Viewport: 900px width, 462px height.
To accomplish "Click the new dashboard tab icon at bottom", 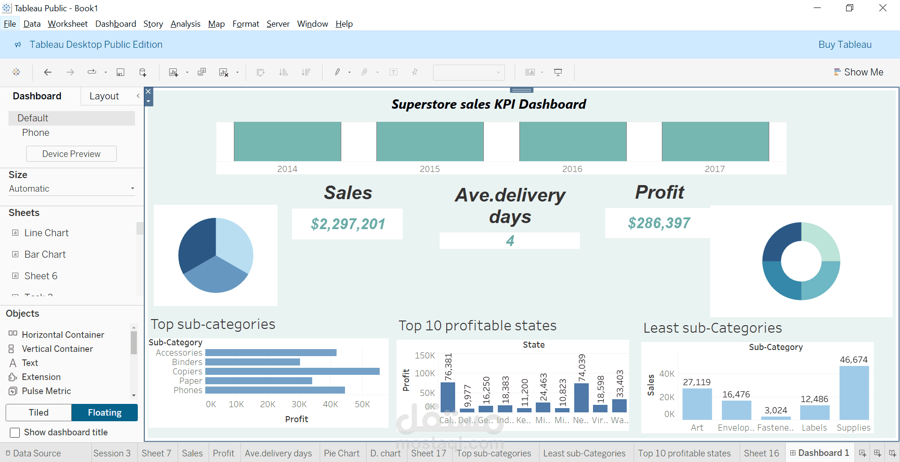I will [877, 453].
